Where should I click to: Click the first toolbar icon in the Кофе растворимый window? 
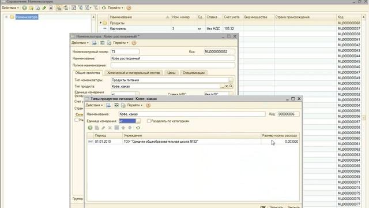coord(94,43)
